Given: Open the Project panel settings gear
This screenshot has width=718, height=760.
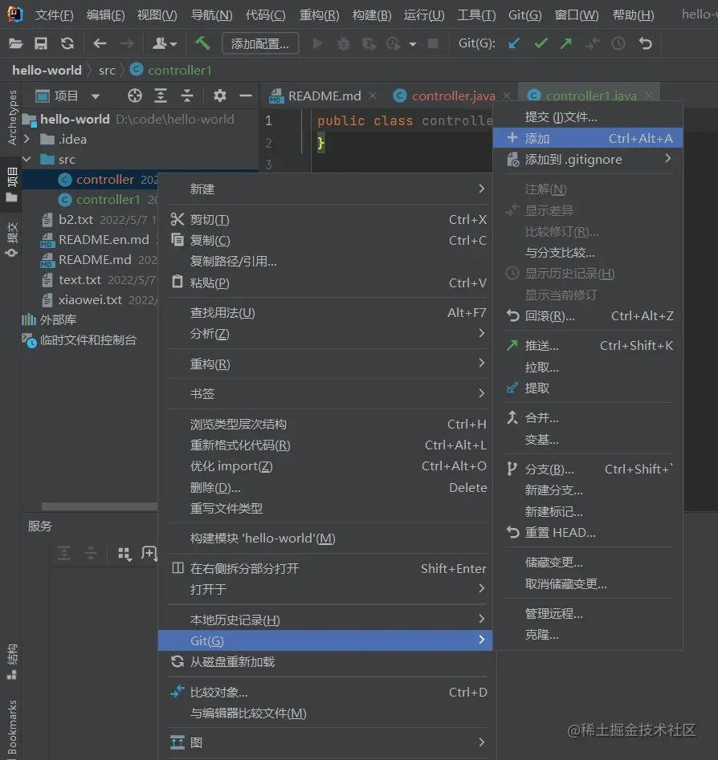Looking at the screenshot, I should pos(219,96).
